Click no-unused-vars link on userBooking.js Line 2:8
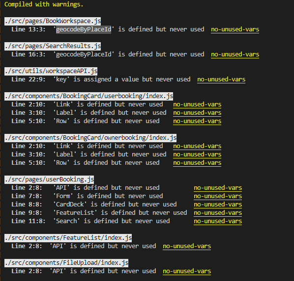Viewport: 294px width, 281px height. [x=218, y=188]
